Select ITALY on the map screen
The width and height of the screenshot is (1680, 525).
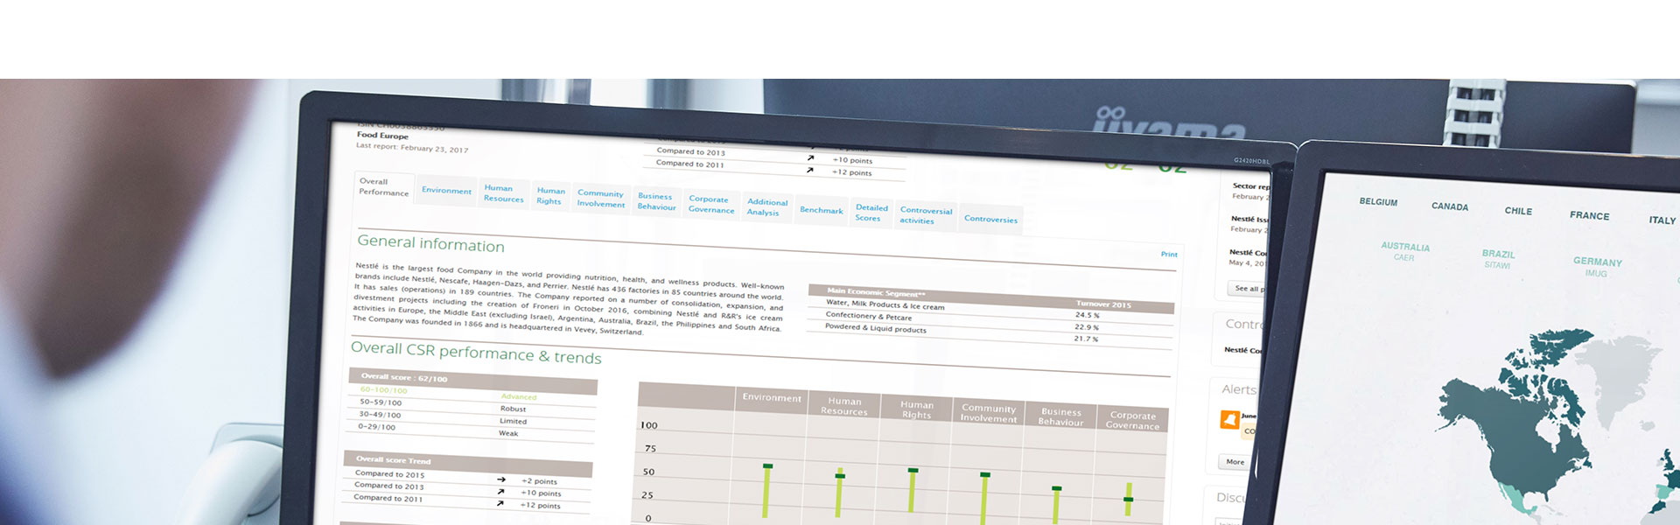pos(1662,220)
